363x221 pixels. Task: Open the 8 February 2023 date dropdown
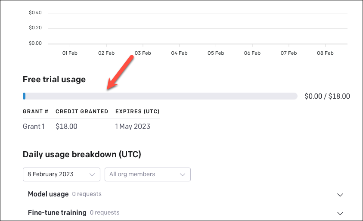(x=61, y=174)
